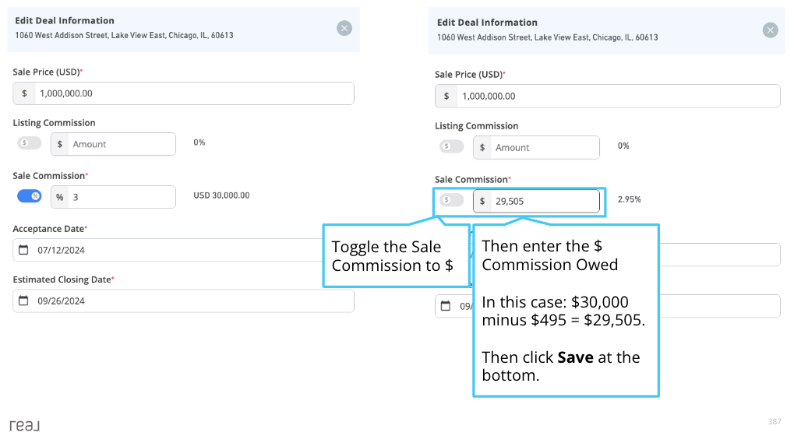Click left Listing Commission Amount field
Image resolution: width=794 pixels, height=443 pixels.
click(x=113, y=144)
